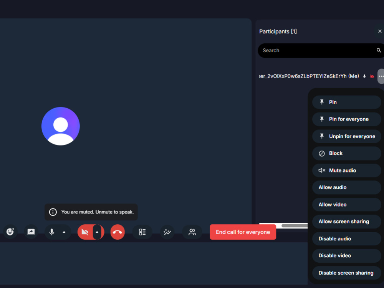Expand camera device options arrow
The height and width of the screenshot is (288, 384).
pyautogui.click(x=97, y=232)
